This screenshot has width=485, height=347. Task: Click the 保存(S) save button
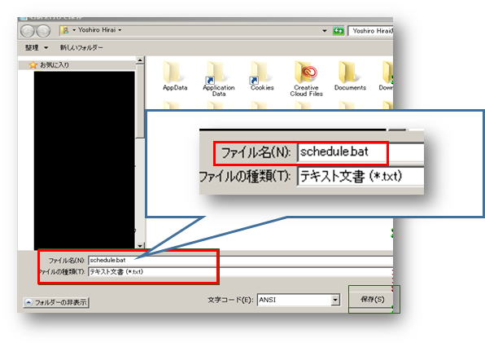pyautogui.click(x=373, y=299)
